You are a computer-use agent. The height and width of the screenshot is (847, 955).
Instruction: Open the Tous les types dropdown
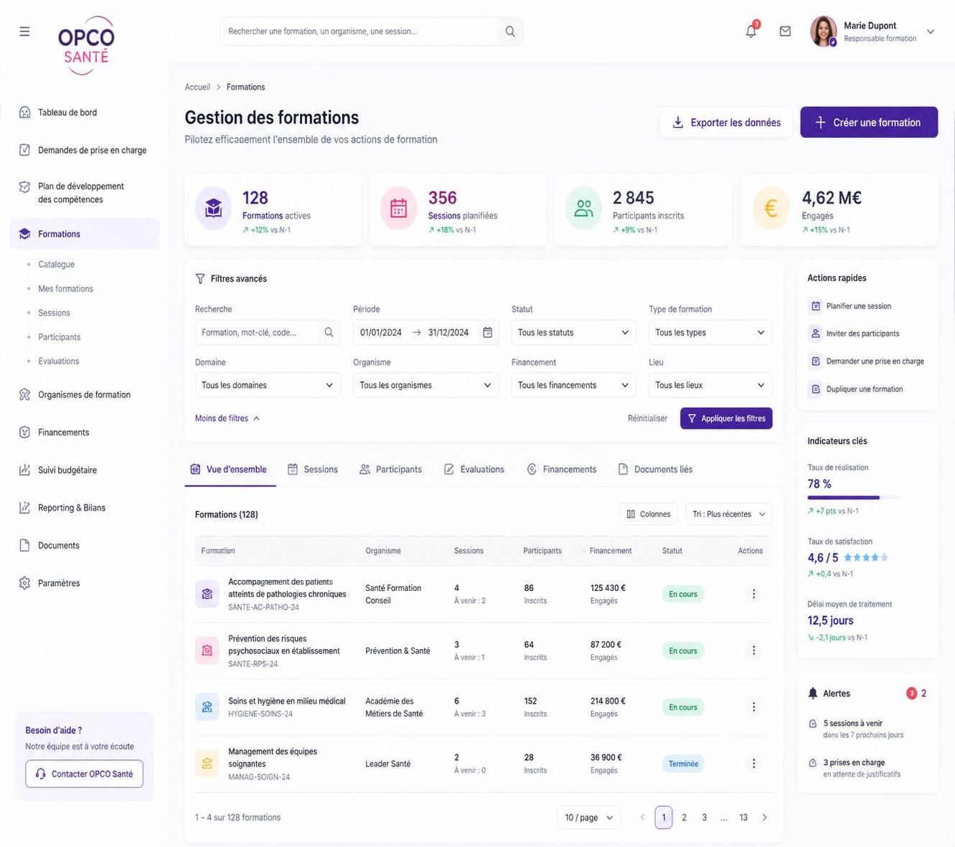point(710,333)
